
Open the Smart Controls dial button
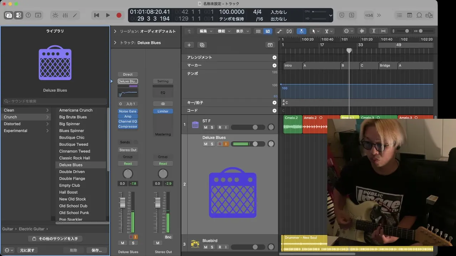click(x=55, y=15)
